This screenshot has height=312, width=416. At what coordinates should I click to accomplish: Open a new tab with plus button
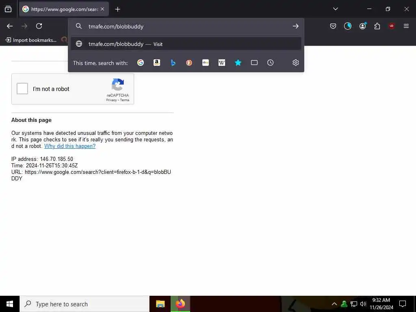pyautogui.click(x=117, y=9)
